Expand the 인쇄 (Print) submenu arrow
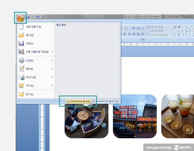The image size is (194, 151). [52, 60]
